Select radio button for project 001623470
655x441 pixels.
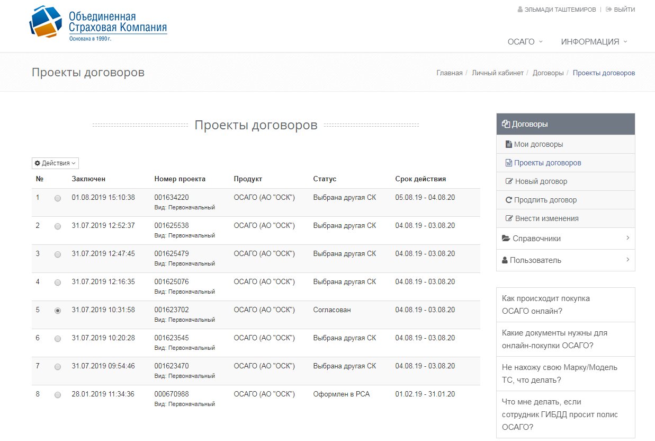(58, 367)
